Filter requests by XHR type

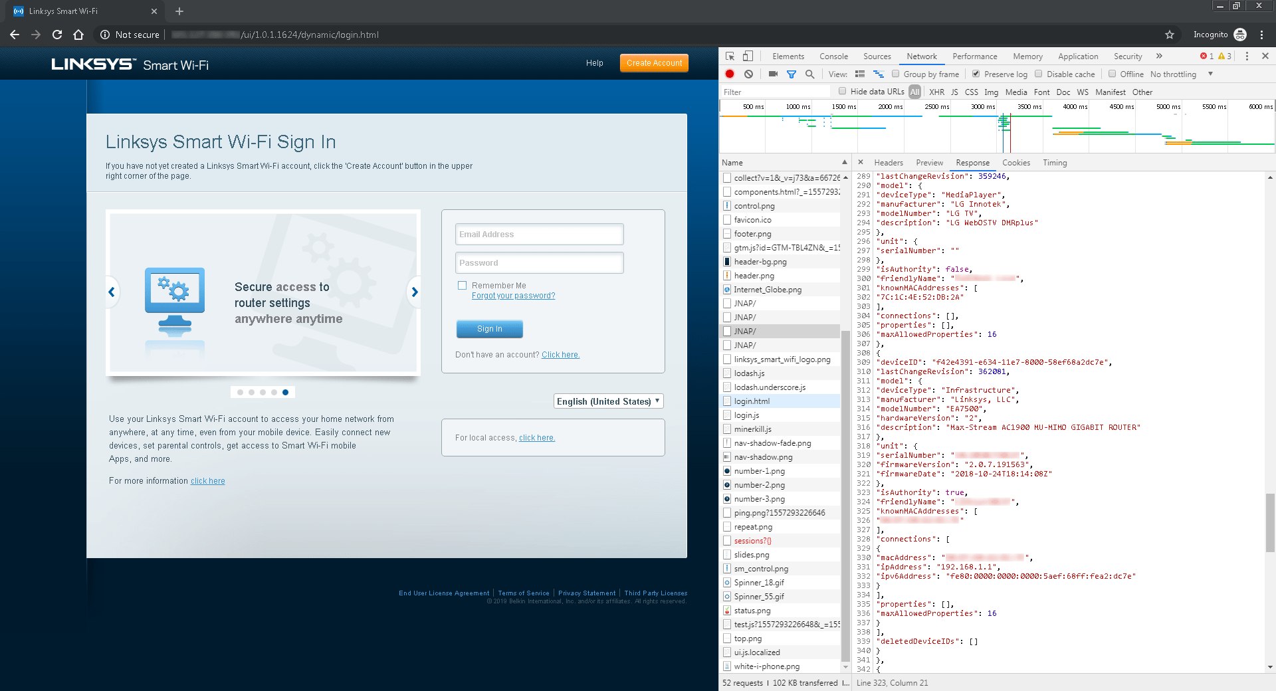coord(936,92)
